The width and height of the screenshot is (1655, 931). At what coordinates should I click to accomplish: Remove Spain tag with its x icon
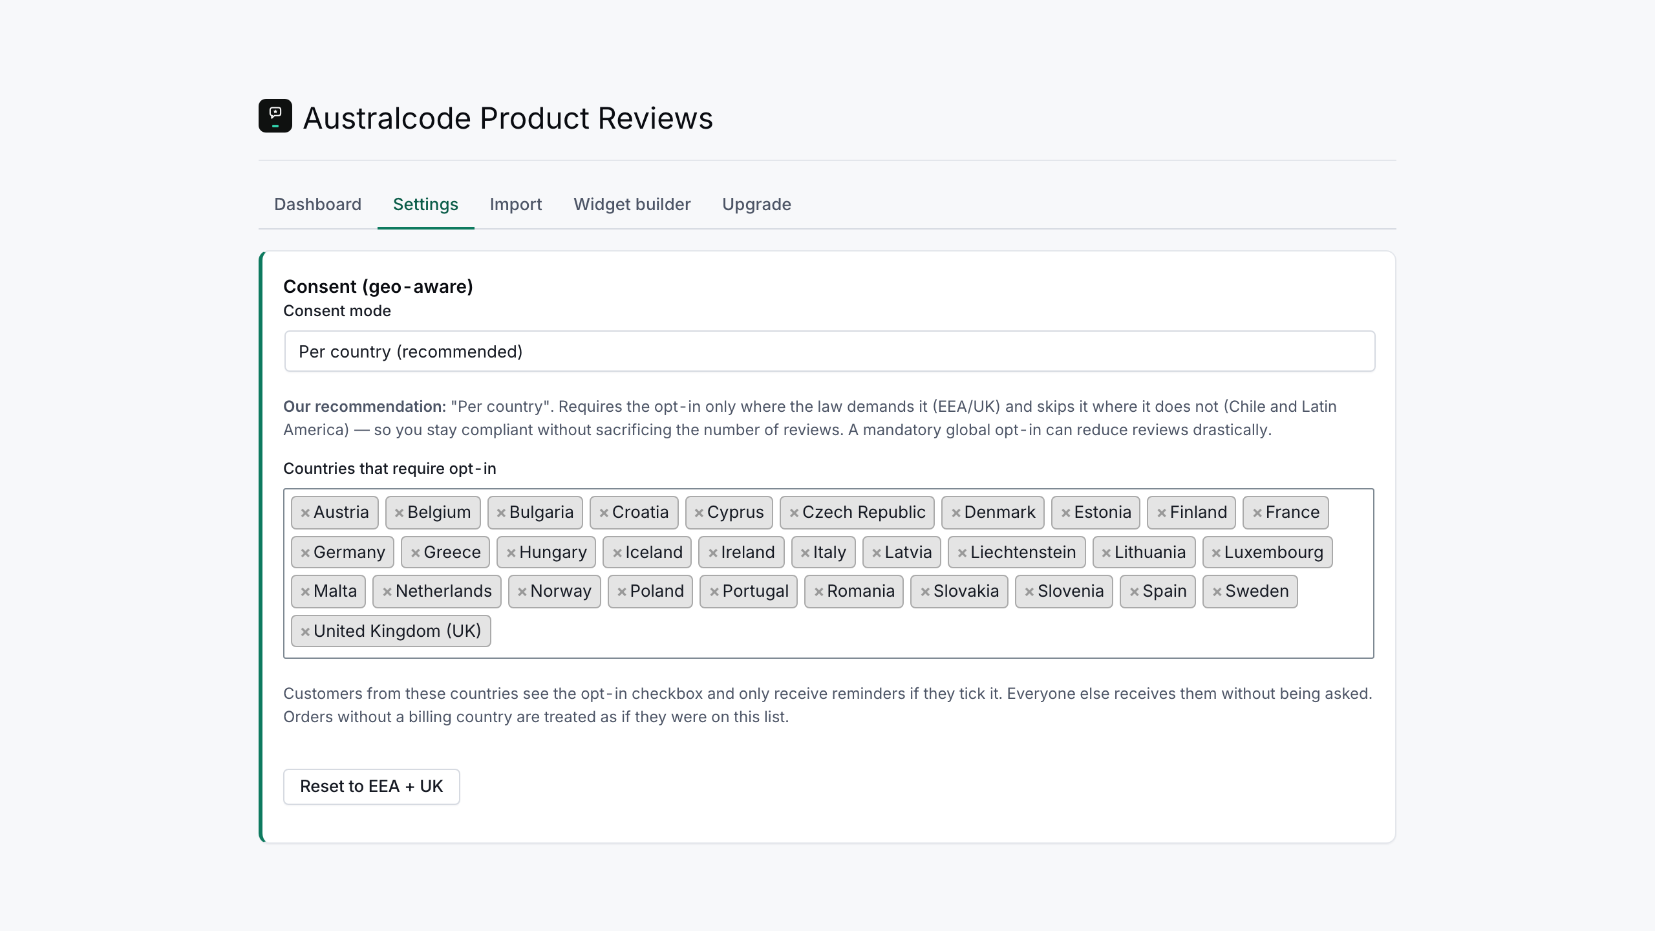click(x=1134, y=592)
